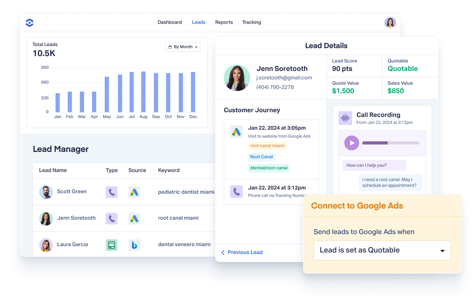
Task: Play the call recording
Action: 352,143
